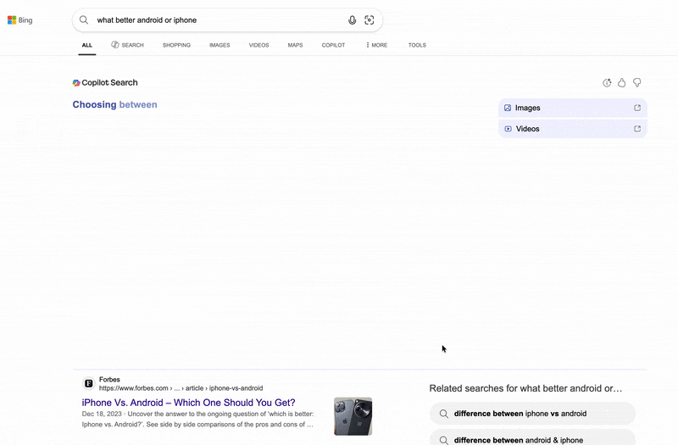Open visual search camera icon
678x445 pixels.
(370, 20)
